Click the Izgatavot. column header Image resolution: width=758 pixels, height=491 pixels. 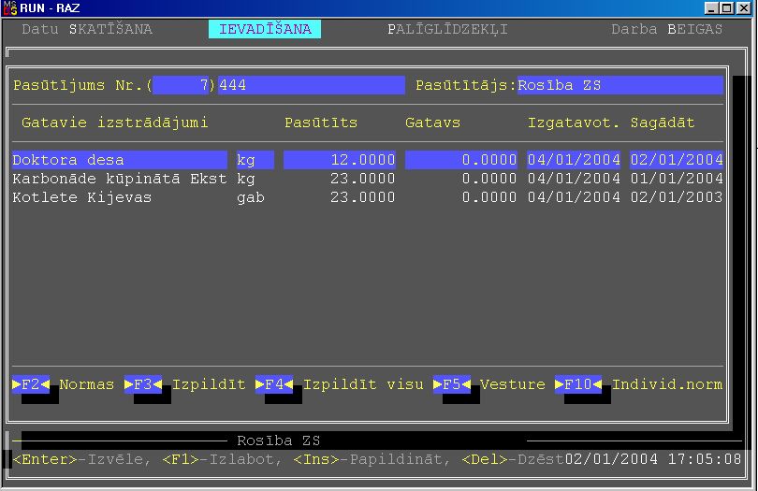click(x=574, y=123)
